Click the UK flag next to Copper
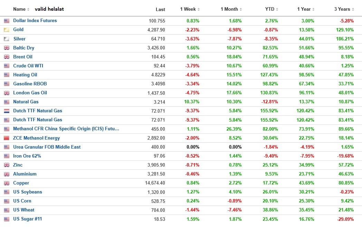Image resolution: width=362 pixels, height=227 pixels. [x=7, y=183]
